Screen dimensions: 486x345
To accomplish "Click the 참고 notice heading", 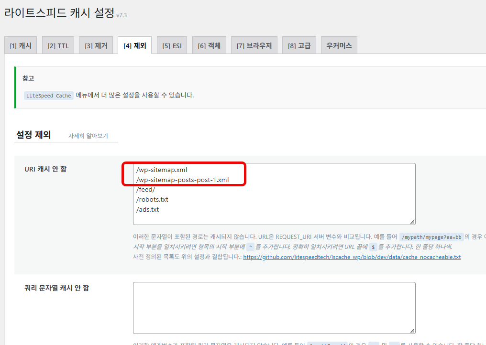I will click(28, 78).
